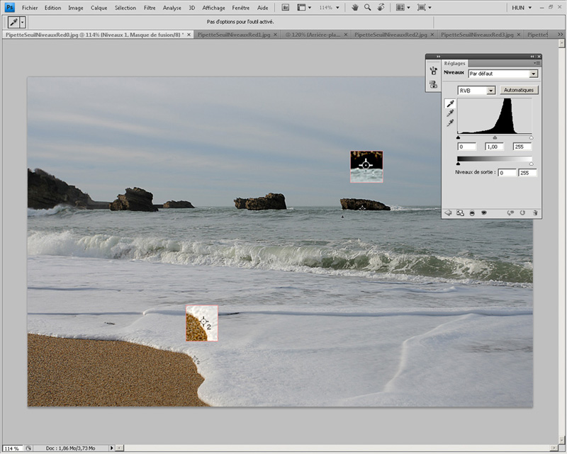567x454 pixels.
Task: Reset adjustment to defaults in Réglages panel
Action: [x=522, y=213]
